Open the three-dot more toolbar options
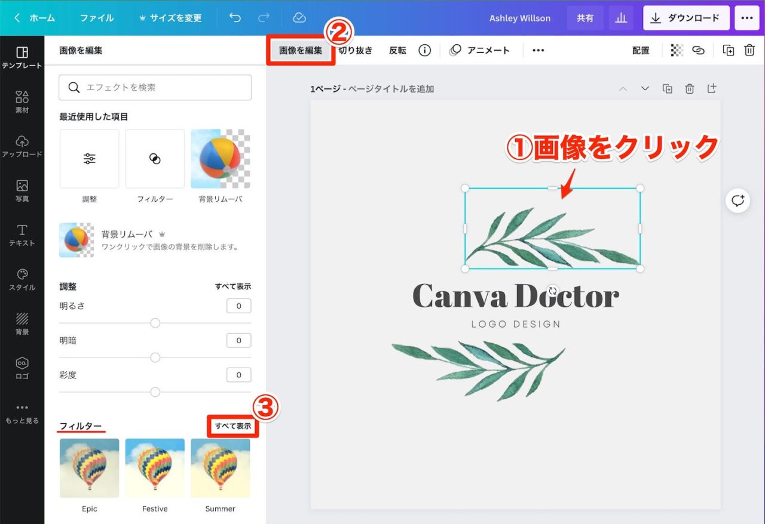This screenshot has height=524, width=765. [x=538, y=50]
